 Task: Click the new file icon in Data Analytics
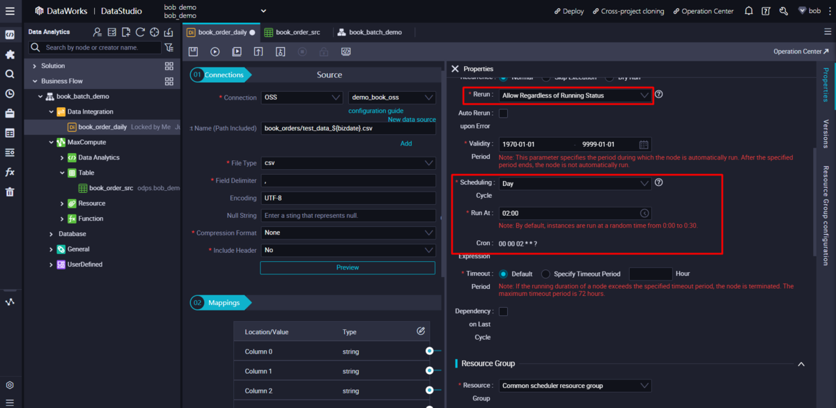click(126, 32)
